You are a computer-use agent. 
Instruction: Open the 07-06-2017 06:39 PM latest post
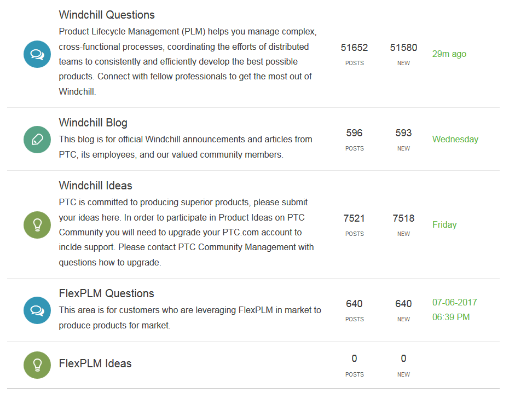(x=454, y=310)
